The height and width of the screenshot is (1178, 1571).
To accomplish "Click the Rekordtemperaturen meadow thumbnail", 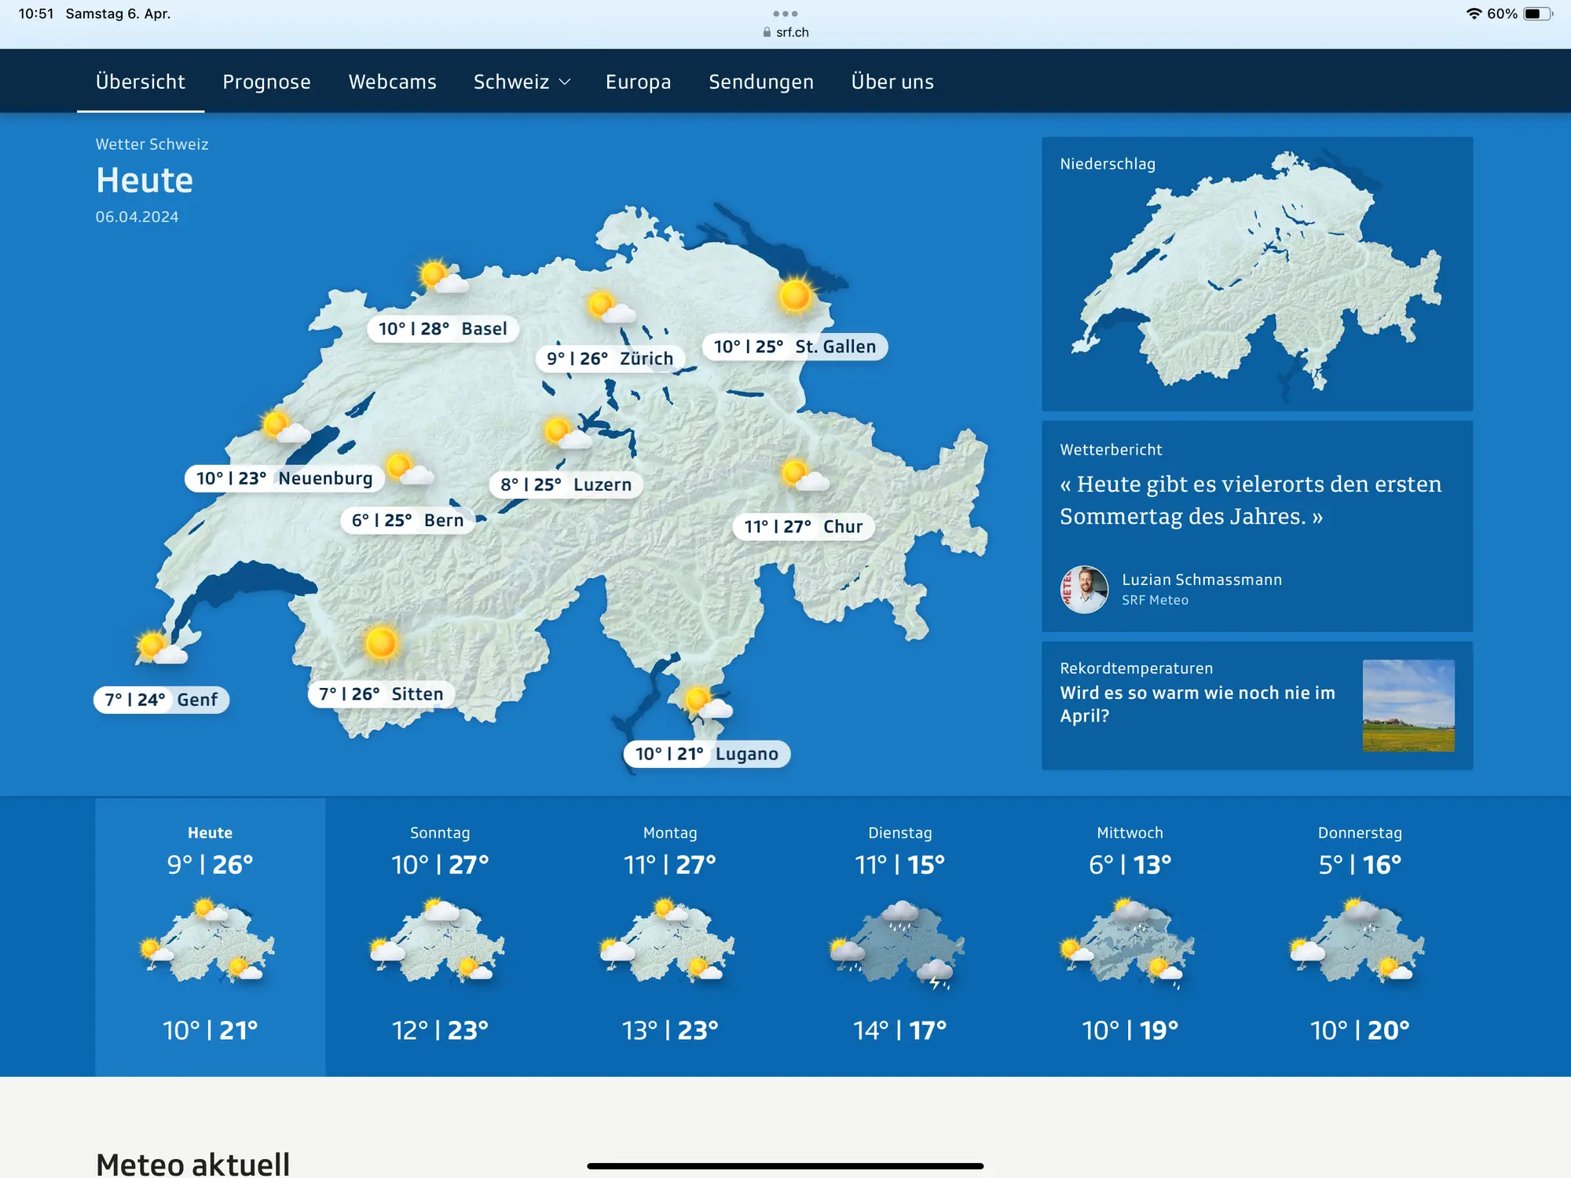I will (x=1408, y=705).
